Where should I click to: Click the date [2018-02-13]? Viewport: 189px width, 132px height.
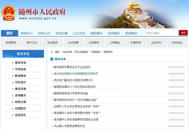pos(176,67)
